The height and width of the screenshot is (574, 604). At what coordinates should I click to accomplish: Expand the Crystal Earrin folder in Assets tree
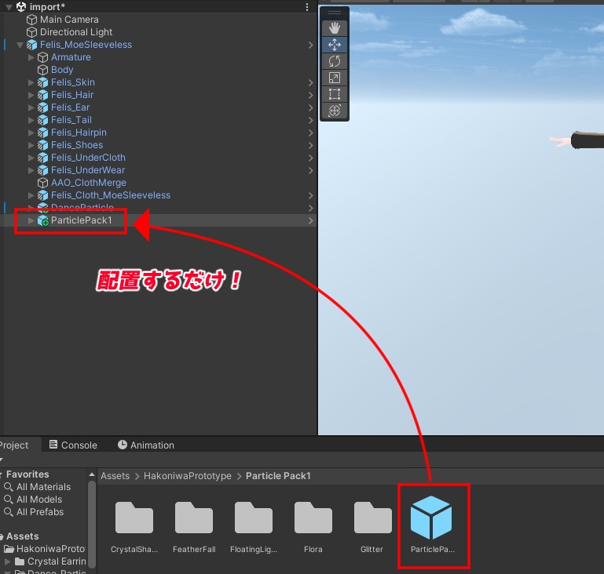coord(7,561)
